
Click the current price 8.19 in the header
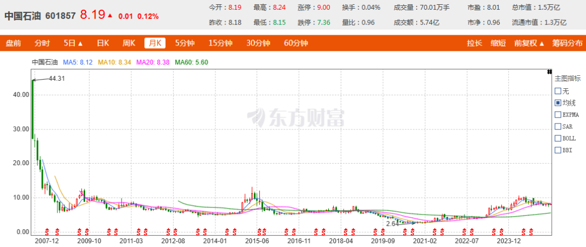93,15
